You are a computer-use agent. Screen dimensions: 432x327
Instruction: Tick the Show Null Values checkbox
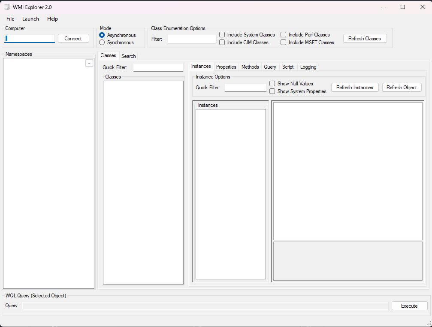coord(272,84)
